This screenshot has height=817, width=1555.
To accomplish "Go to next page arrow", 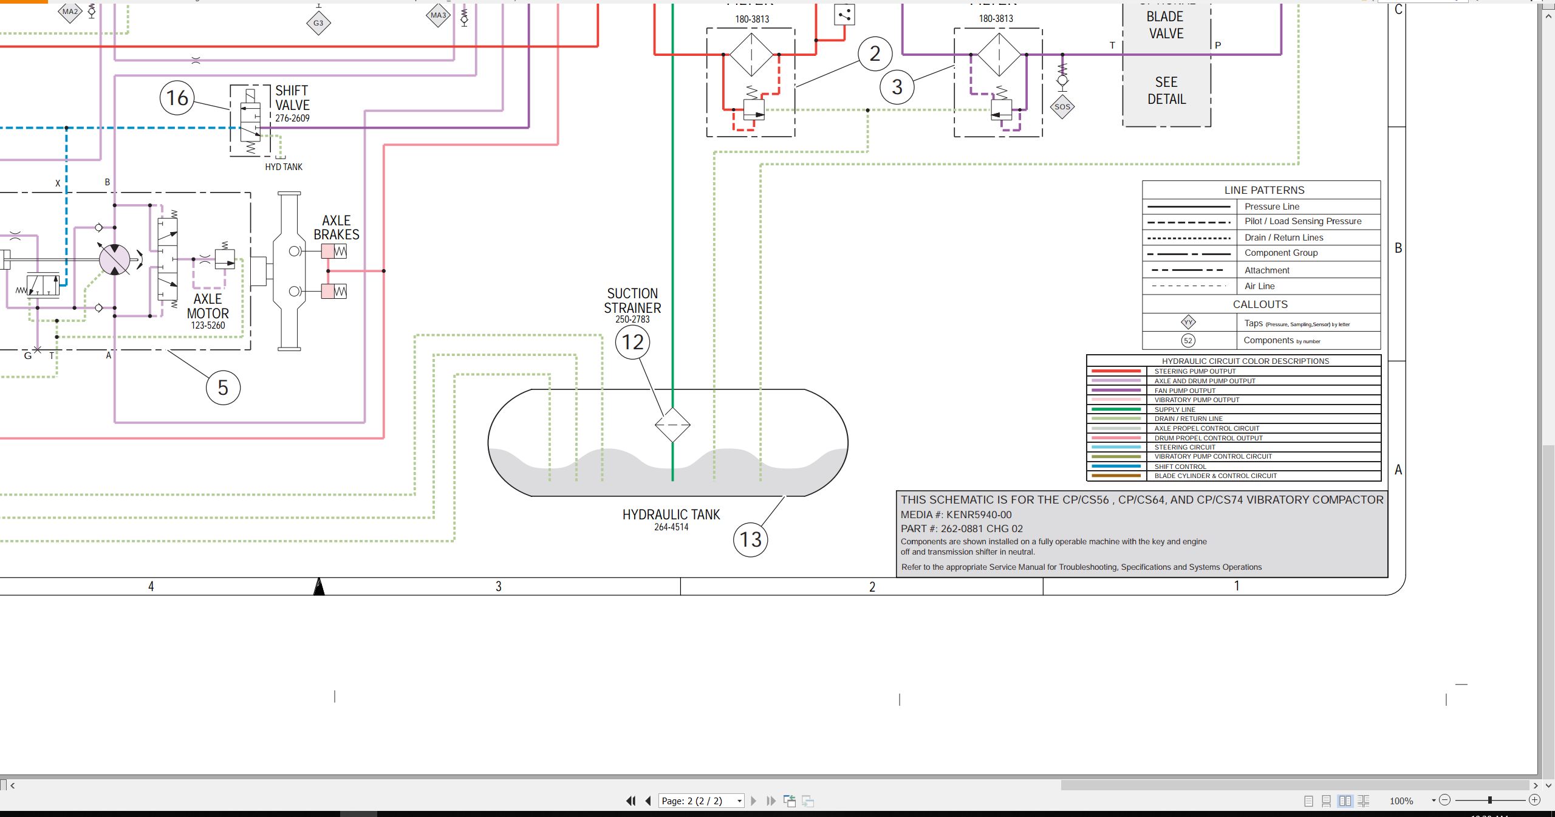I will tap(754, 801).
